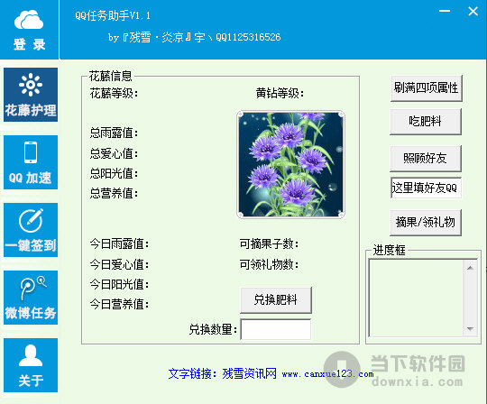Image resolution: width=487 pixels, height=404 pixels.
Task: Click inside the 进度框 progress text area
Action: [416, 298]
